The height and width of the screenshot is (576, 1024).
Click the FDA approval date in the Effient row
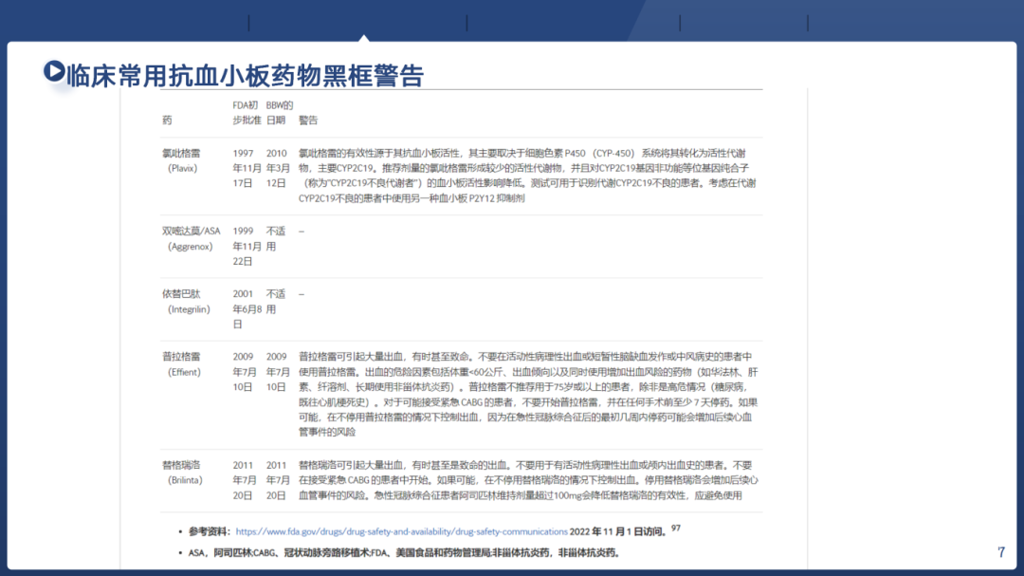click(245, 372)
